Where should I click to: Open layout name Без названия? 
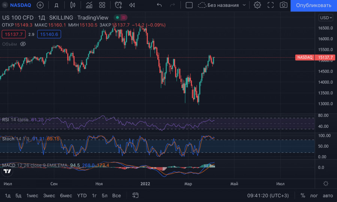pyautogui.click(x=223, y=5)
